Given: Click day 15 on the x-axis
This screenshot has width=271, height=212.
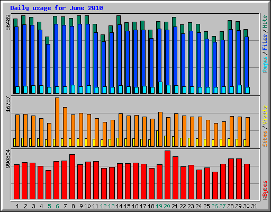Looking at the screenshot, I should pyautogui.click(x=127, y=206).
